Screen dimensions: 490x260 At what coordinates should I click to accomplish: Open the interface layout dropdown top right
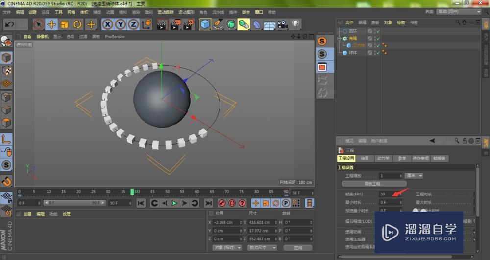pyautogui.click(x=459, y=12)
